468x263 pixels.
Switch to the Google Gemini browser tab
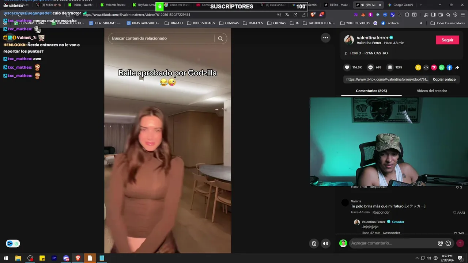(x=400, y=5)
